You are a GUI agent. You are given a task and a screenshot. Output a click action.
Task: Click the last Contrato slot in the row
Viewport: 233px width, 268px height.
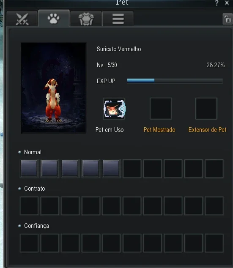click(214, 205)
